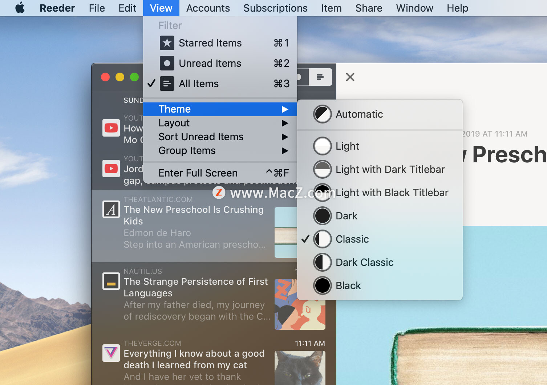Screen dimensions: 547x385
Task: Open the Apple menu
Action: 20,8
